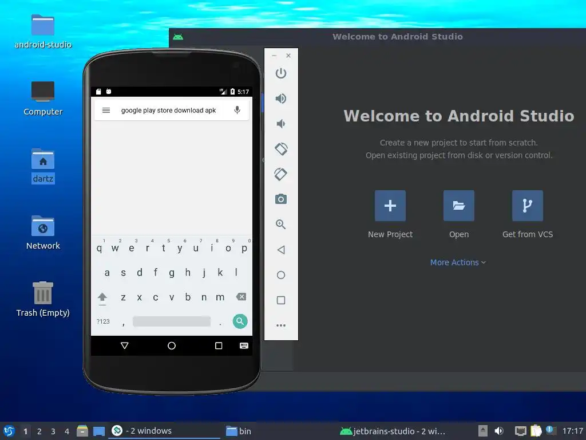Click the emulator power button icon

pyautogui.click(x=280, y=73)
